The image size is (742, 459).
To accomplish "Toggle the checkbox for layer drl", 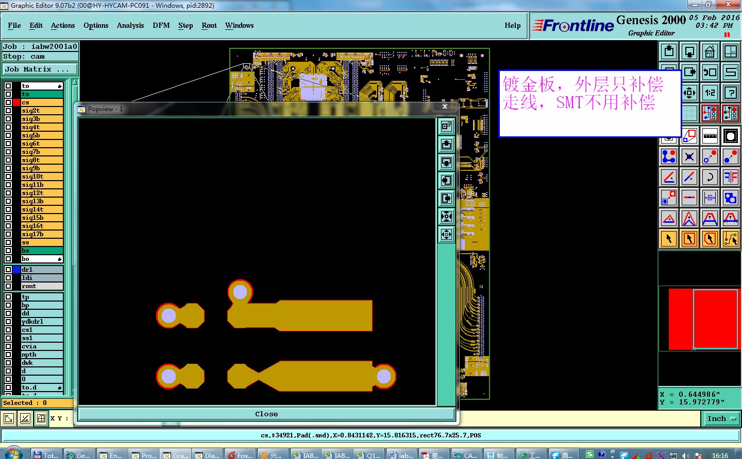I will coord(8,270).
